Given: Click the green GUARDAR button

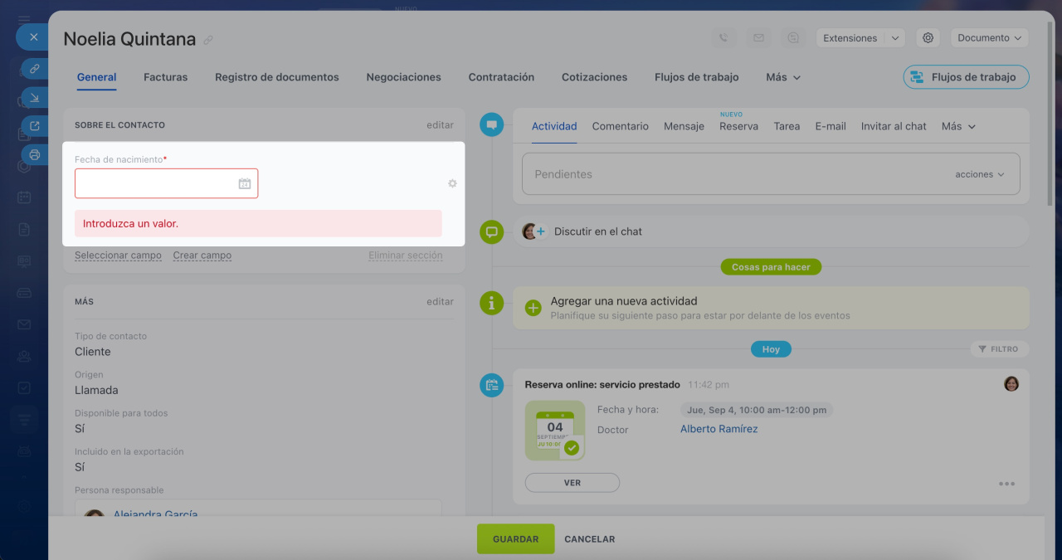Looking at the screenshot, I should 515,538.
